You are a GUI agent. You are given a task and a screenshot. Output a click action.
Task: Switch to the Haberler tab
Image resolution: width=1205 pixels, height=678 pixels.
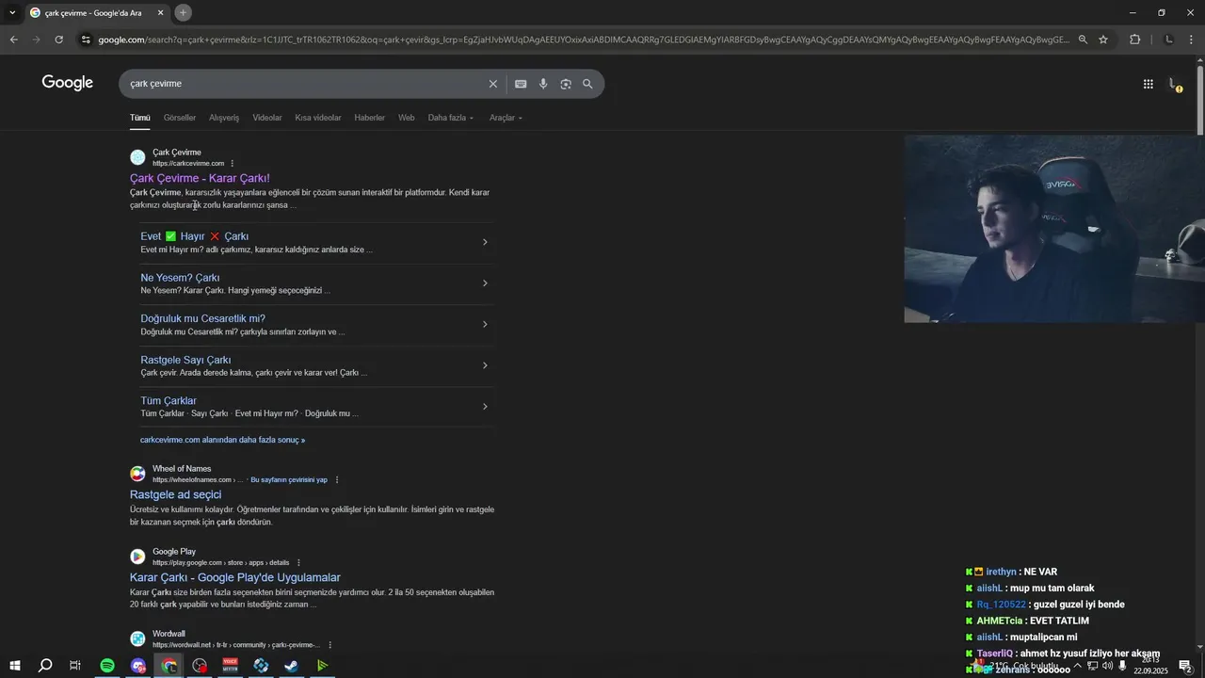tap(369, 118)
